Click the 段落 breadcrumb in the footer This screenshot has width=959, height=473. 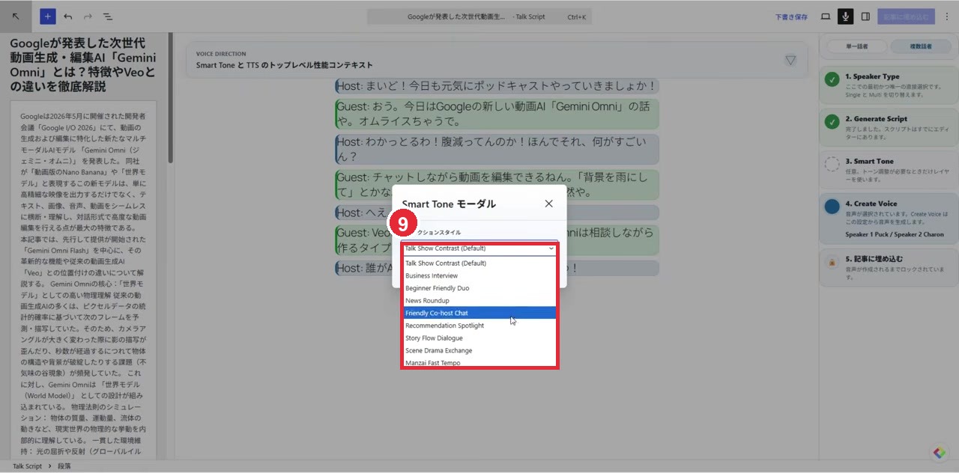click(x=64, y=466)
